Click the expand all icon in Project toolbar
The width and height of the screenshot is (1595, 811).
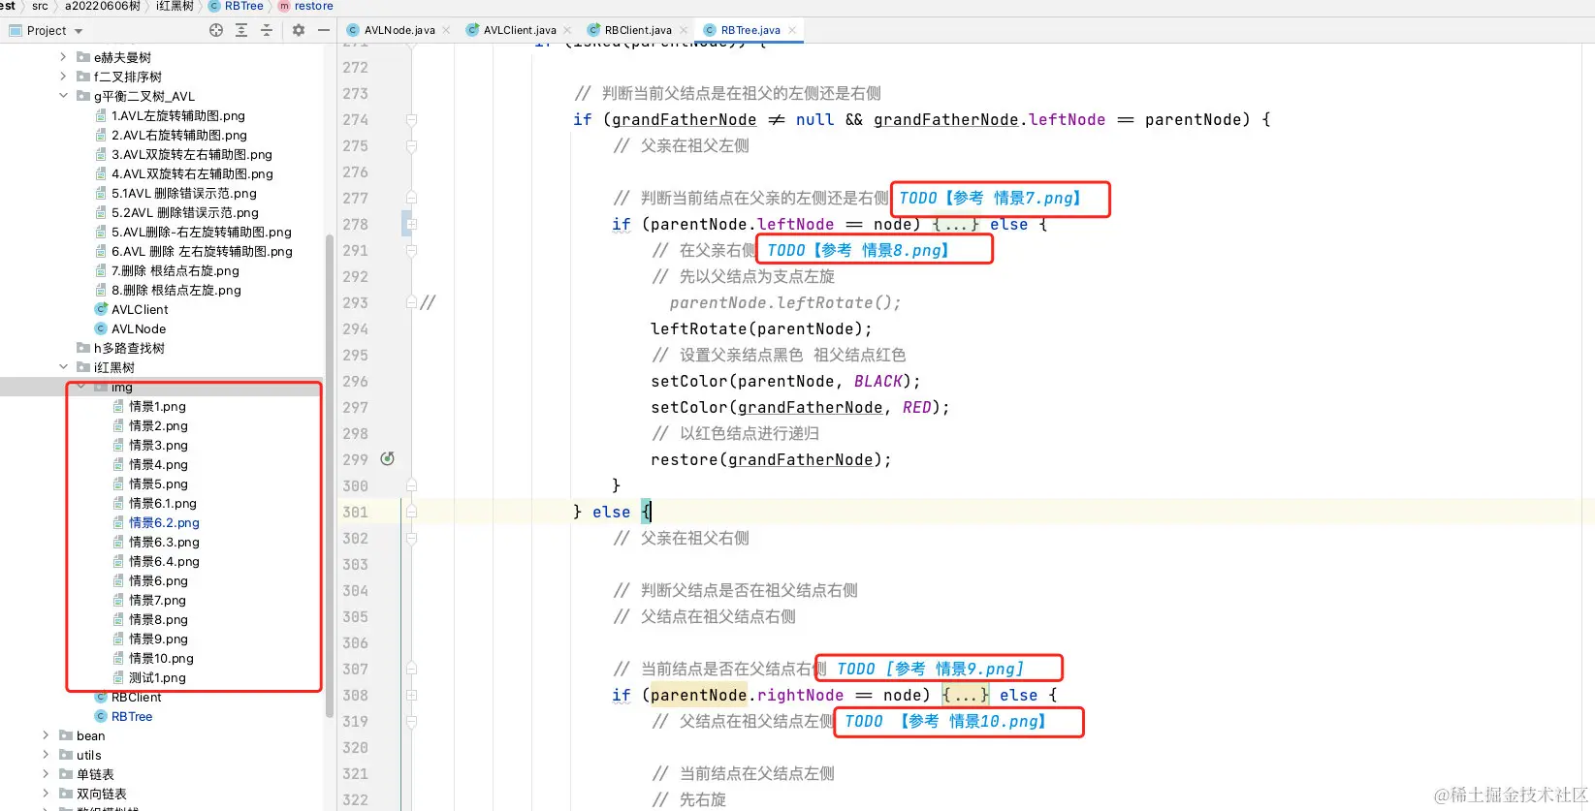(241, 30)
